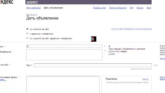Image resolution: width=165 pixels, height=93 pixels.
Task: Focus the ad headline input field
Action: click(64, 46)
